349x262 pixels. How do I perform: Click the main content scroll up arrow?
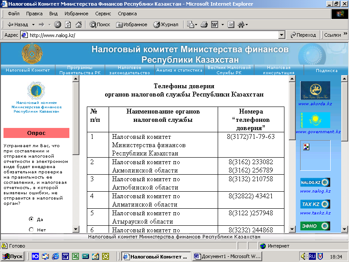(292, 79)
